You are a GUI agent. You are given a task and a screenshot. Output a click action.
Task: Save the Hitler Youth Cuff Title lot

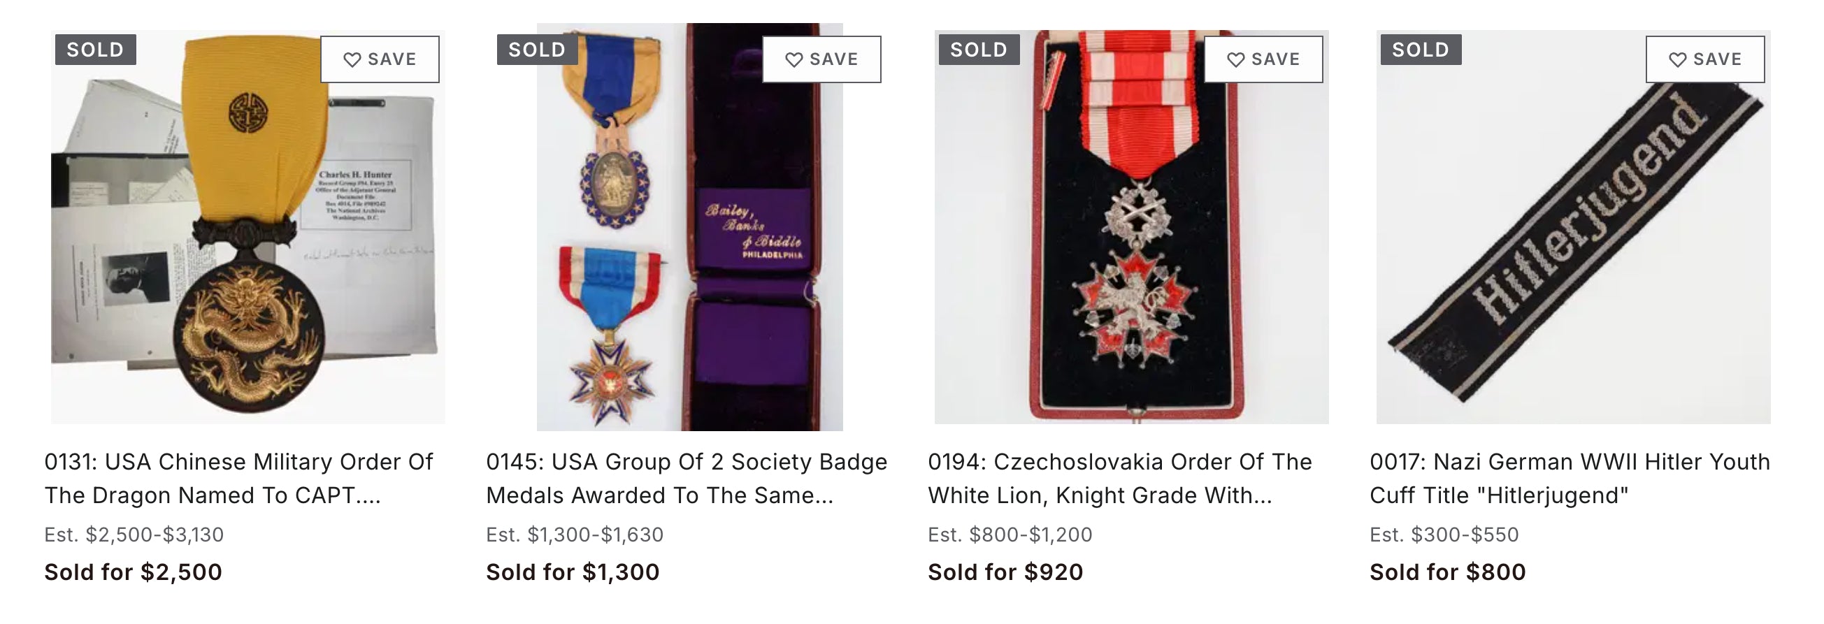(x=1705, y=59)
